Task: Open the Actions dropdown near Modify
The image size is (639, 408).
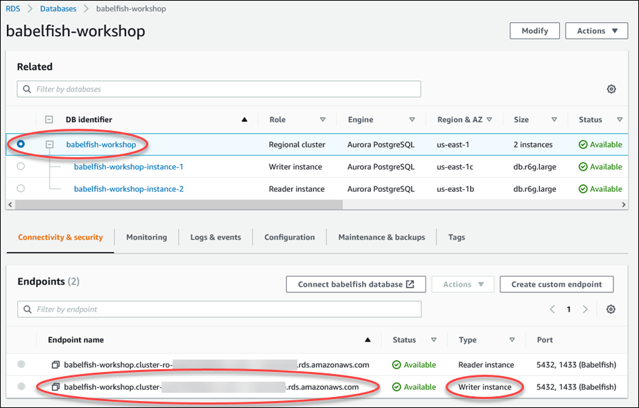Action: [595, 30]
